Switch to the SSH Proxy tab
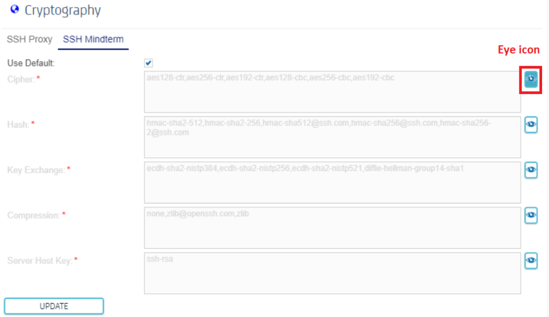 point(30,39)
